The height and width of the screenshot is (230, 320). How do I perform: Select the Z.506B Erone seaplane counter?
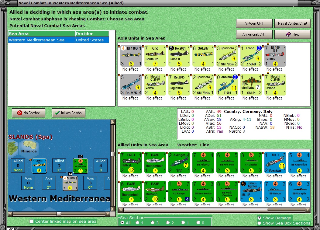point(251,56)
